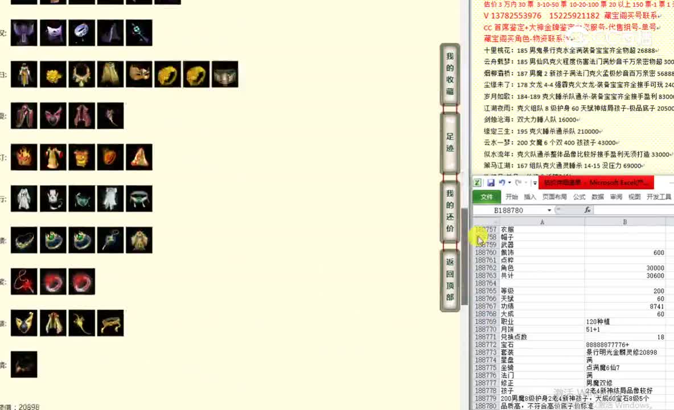Click row header 188762 in Excel
Image resolution: width=674 pixels, height=410 pixels.
[486, 268]
